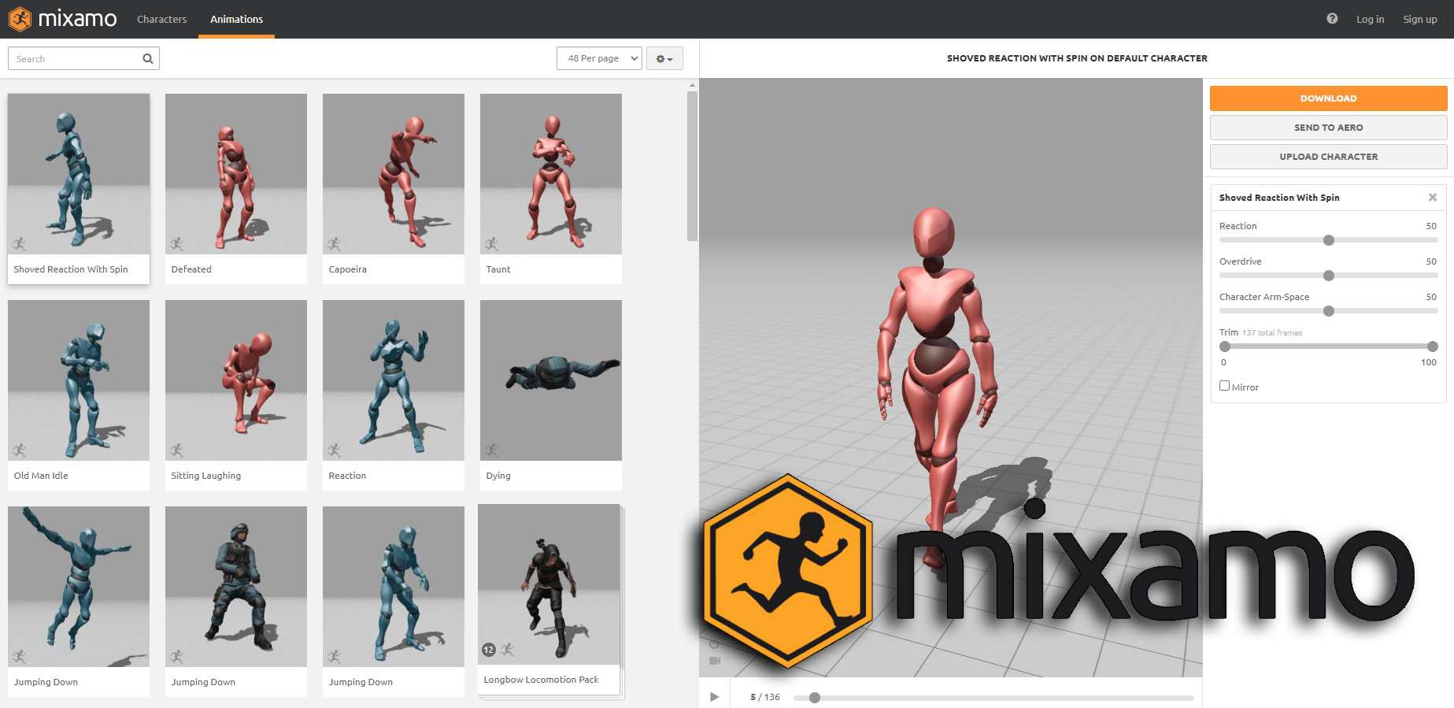1454x708 pixels.
Task: Click running-man icon on Dying thumbnail
Action: (491, 450)
